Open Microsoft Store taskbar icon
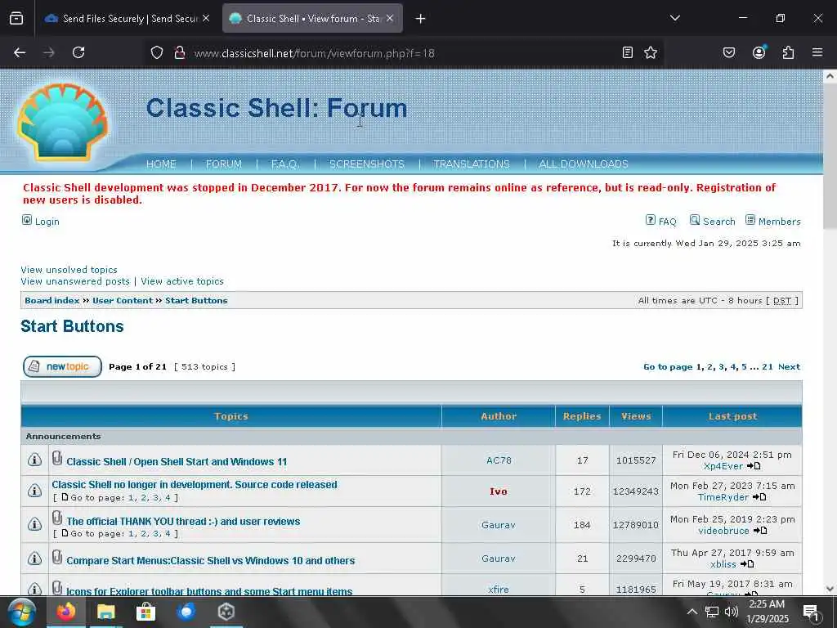The image size is (837, 628). point(145,612)
